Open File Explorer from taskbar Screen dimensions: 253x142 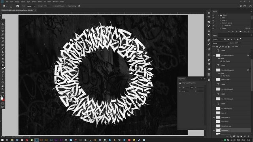tap(12, 140)
